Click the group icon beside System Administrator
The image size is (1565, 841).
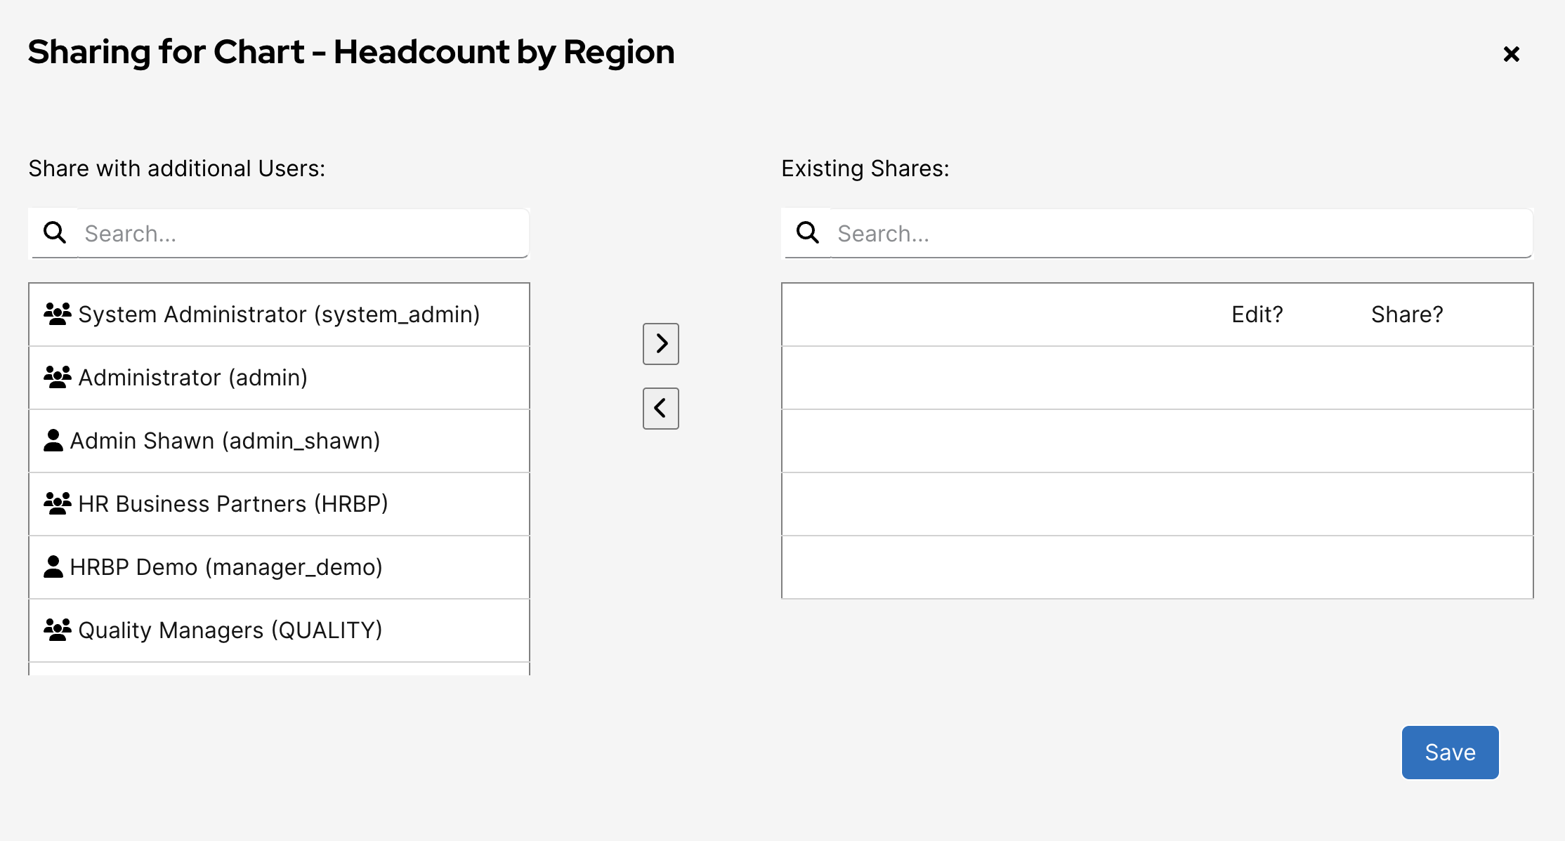tap(58, 314)
